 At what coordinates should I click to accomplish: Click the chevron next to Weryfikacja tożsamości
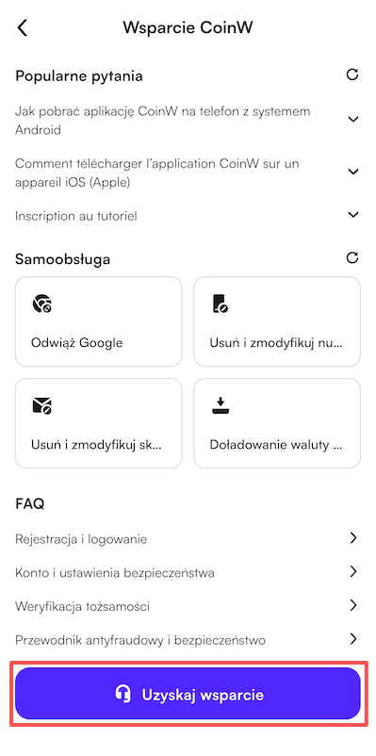pos(353,605)
